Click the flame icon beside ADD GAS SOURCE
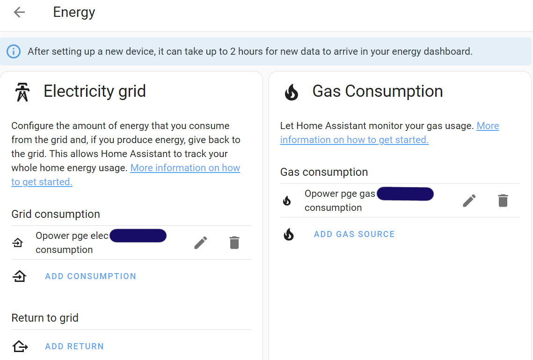 point(289,234)
